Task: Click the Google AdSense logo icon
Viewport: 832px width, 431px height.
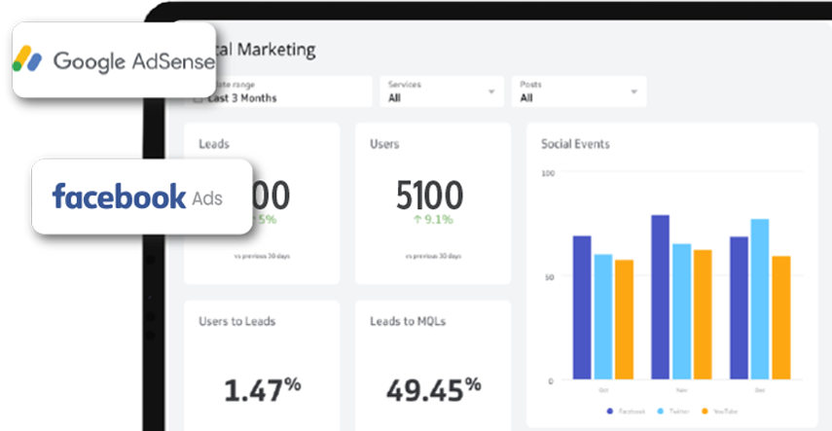Action: pos(29,60)
